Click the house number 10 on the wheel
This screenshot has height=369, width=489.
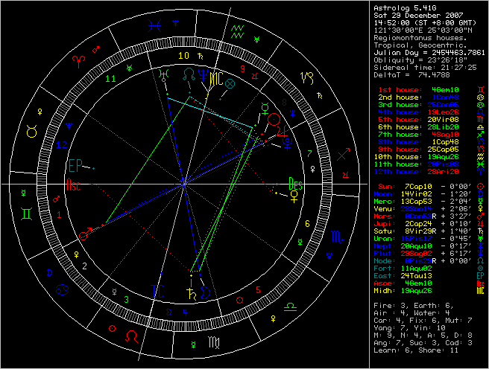click(184, 54)
